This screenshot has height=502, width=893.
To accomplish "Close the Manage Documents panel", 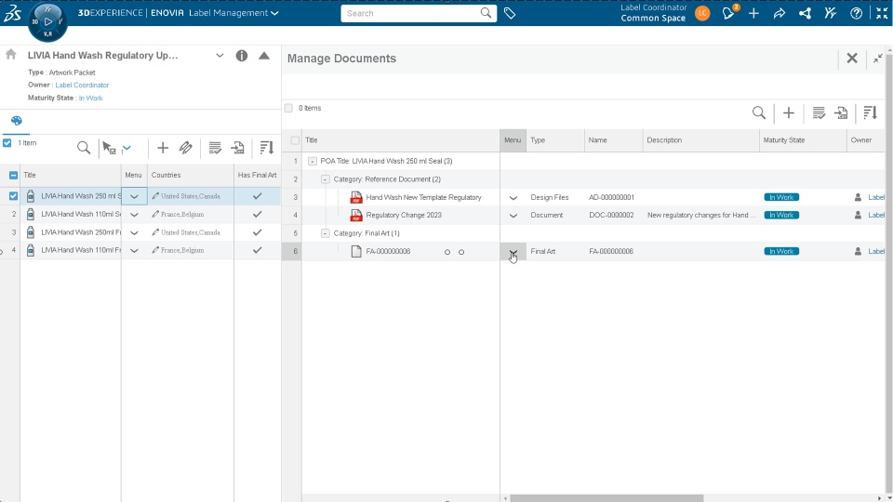I will point(852,58).
